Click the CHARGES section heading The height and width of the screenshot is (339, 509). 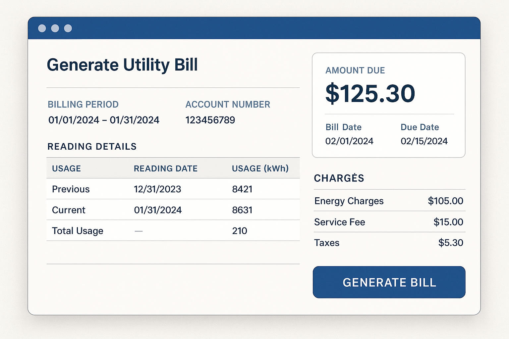pos(339,178)
